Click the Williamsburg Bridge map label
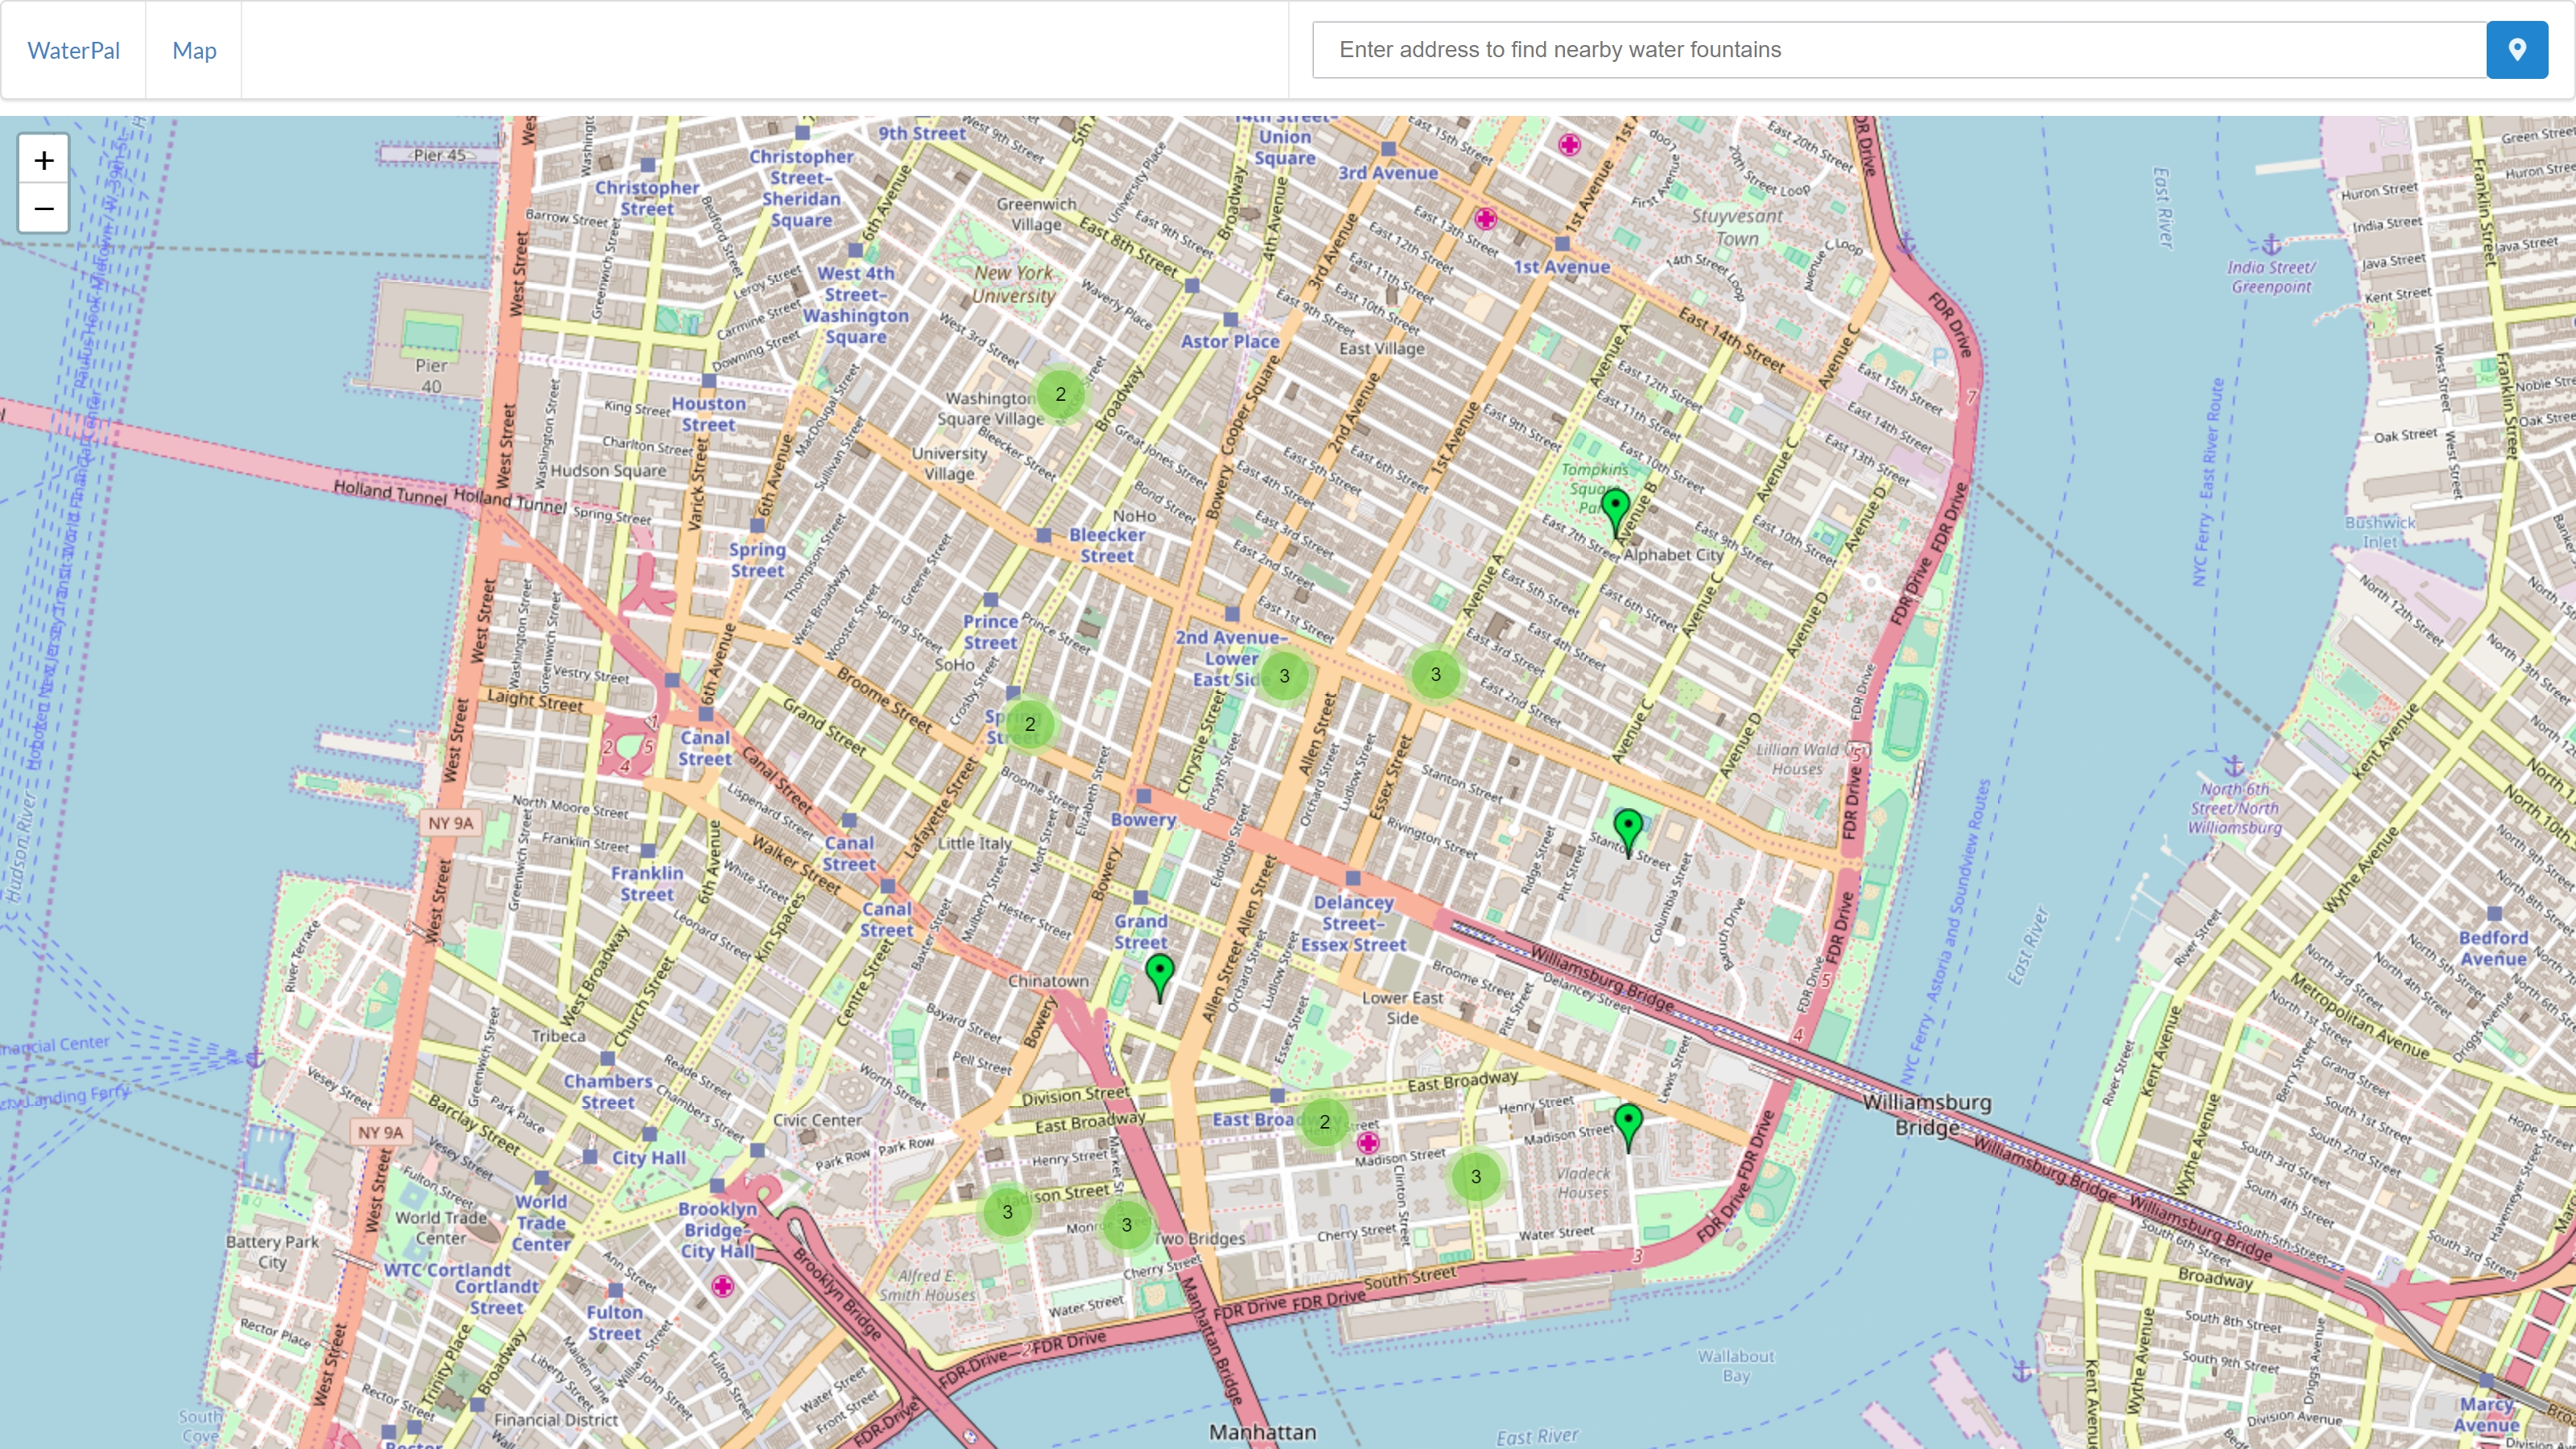Image resolution: width=2576 pixels, height=1449 pixels. 1926,1114
